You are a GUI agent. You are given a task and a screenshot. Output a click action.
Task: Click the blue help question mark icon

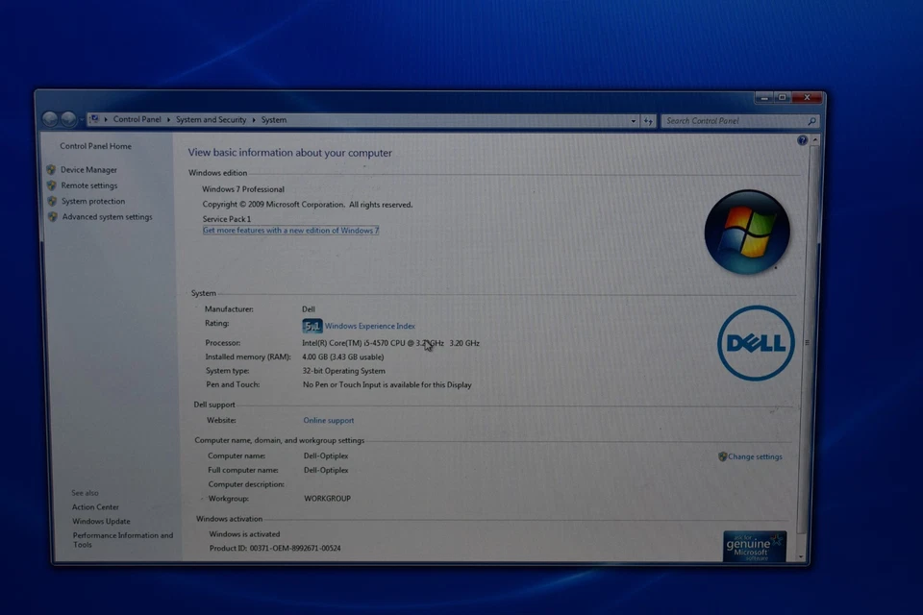[x=802, y=140]
